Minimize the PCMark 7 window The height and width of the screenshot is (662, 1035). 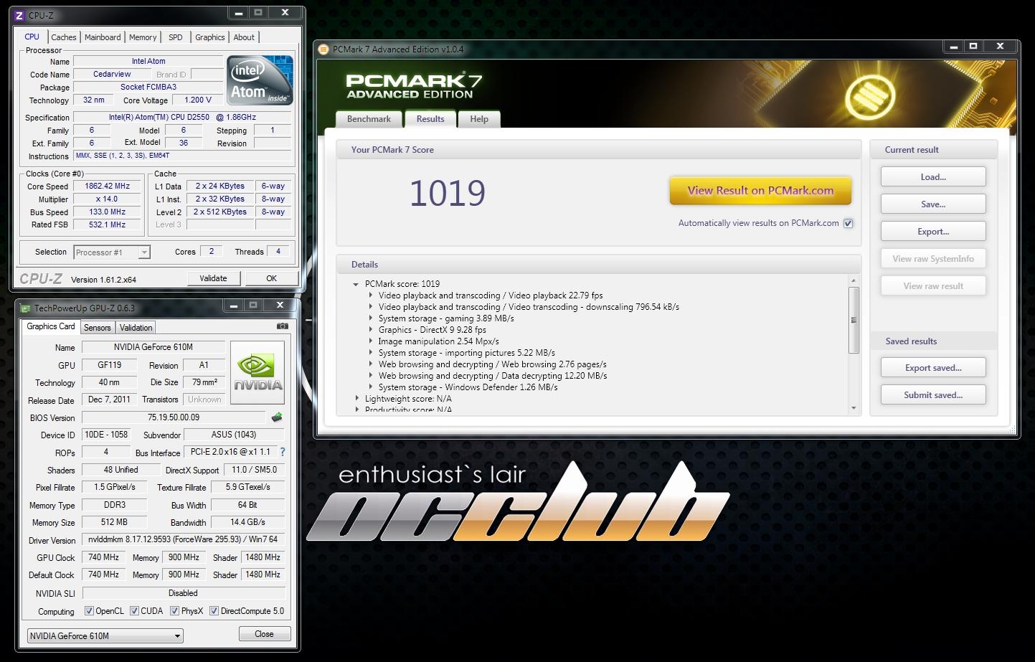(953, 47)
